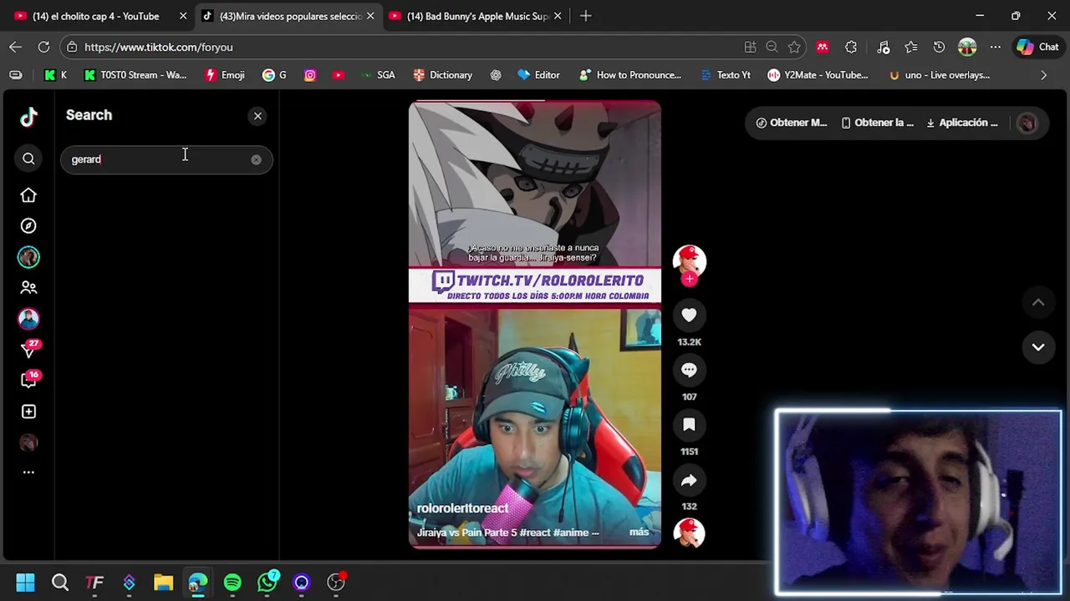Close the Search panel
Image resolution: width=1070 pixels, height=601 pixels.
(x=257, y=116)
